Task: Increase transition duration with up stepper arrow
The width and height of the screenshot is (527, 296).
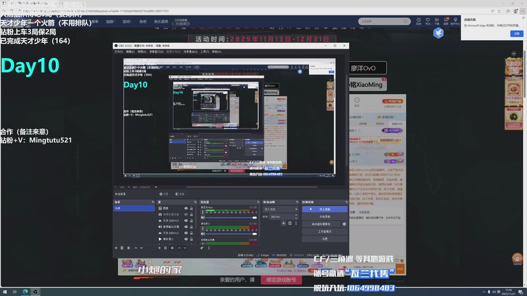Action: pos(296,215)
